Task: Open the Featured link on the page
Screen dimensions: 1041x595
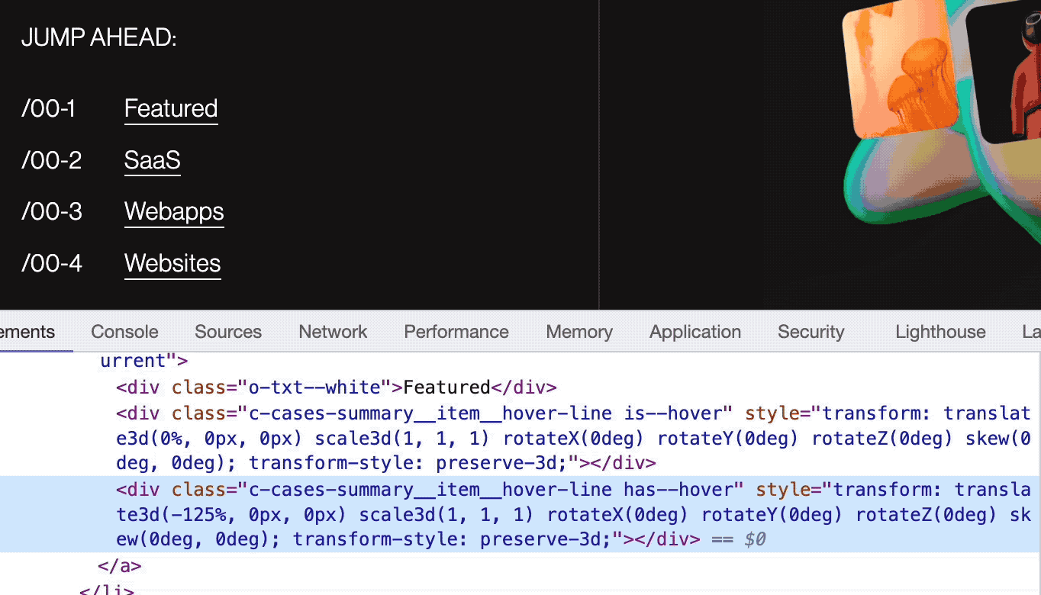Action: point(170,108)
